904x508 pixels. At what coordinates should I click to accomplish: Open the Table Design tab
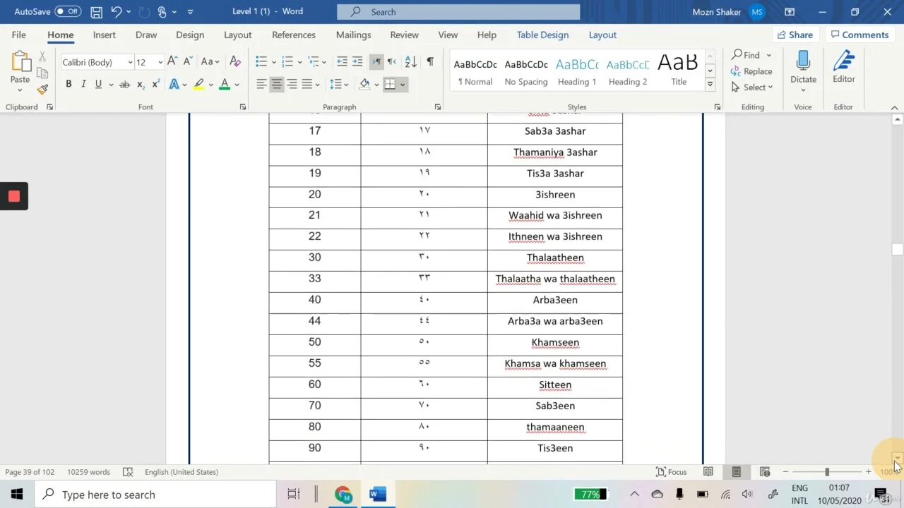[x=542, y=35]
